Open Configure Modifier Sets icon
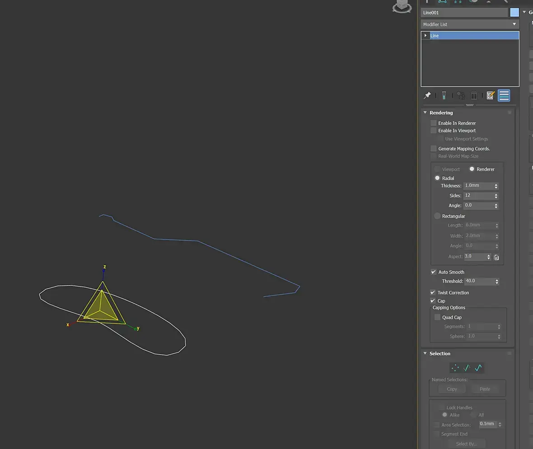The image size is (533, 449). pos(490,95)
